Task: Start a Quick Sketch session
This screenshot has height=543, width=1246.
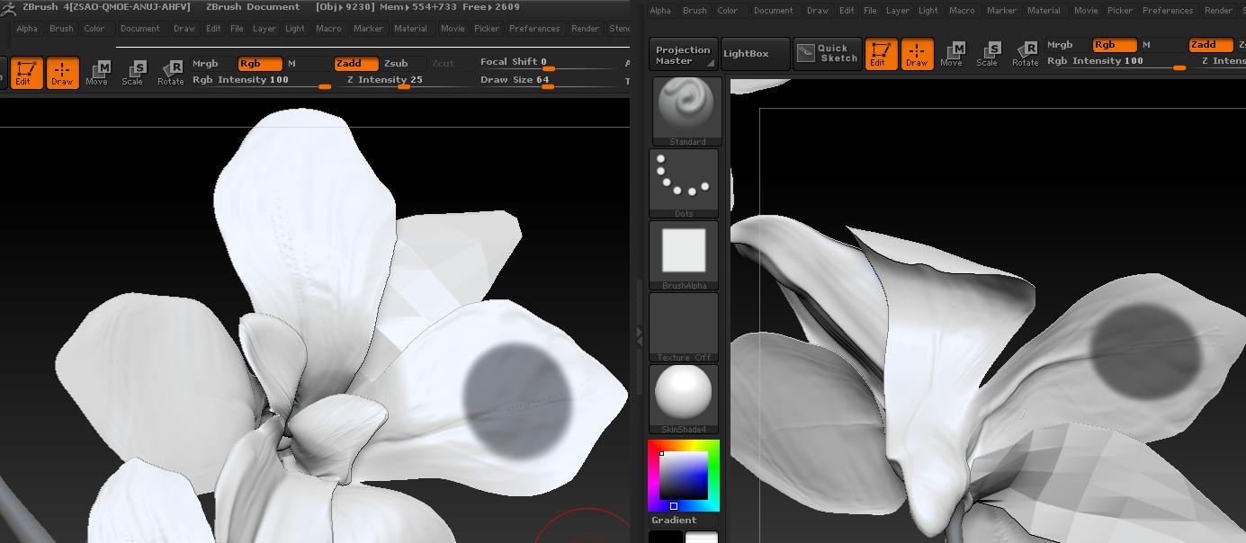Action: tap(827, 53)
